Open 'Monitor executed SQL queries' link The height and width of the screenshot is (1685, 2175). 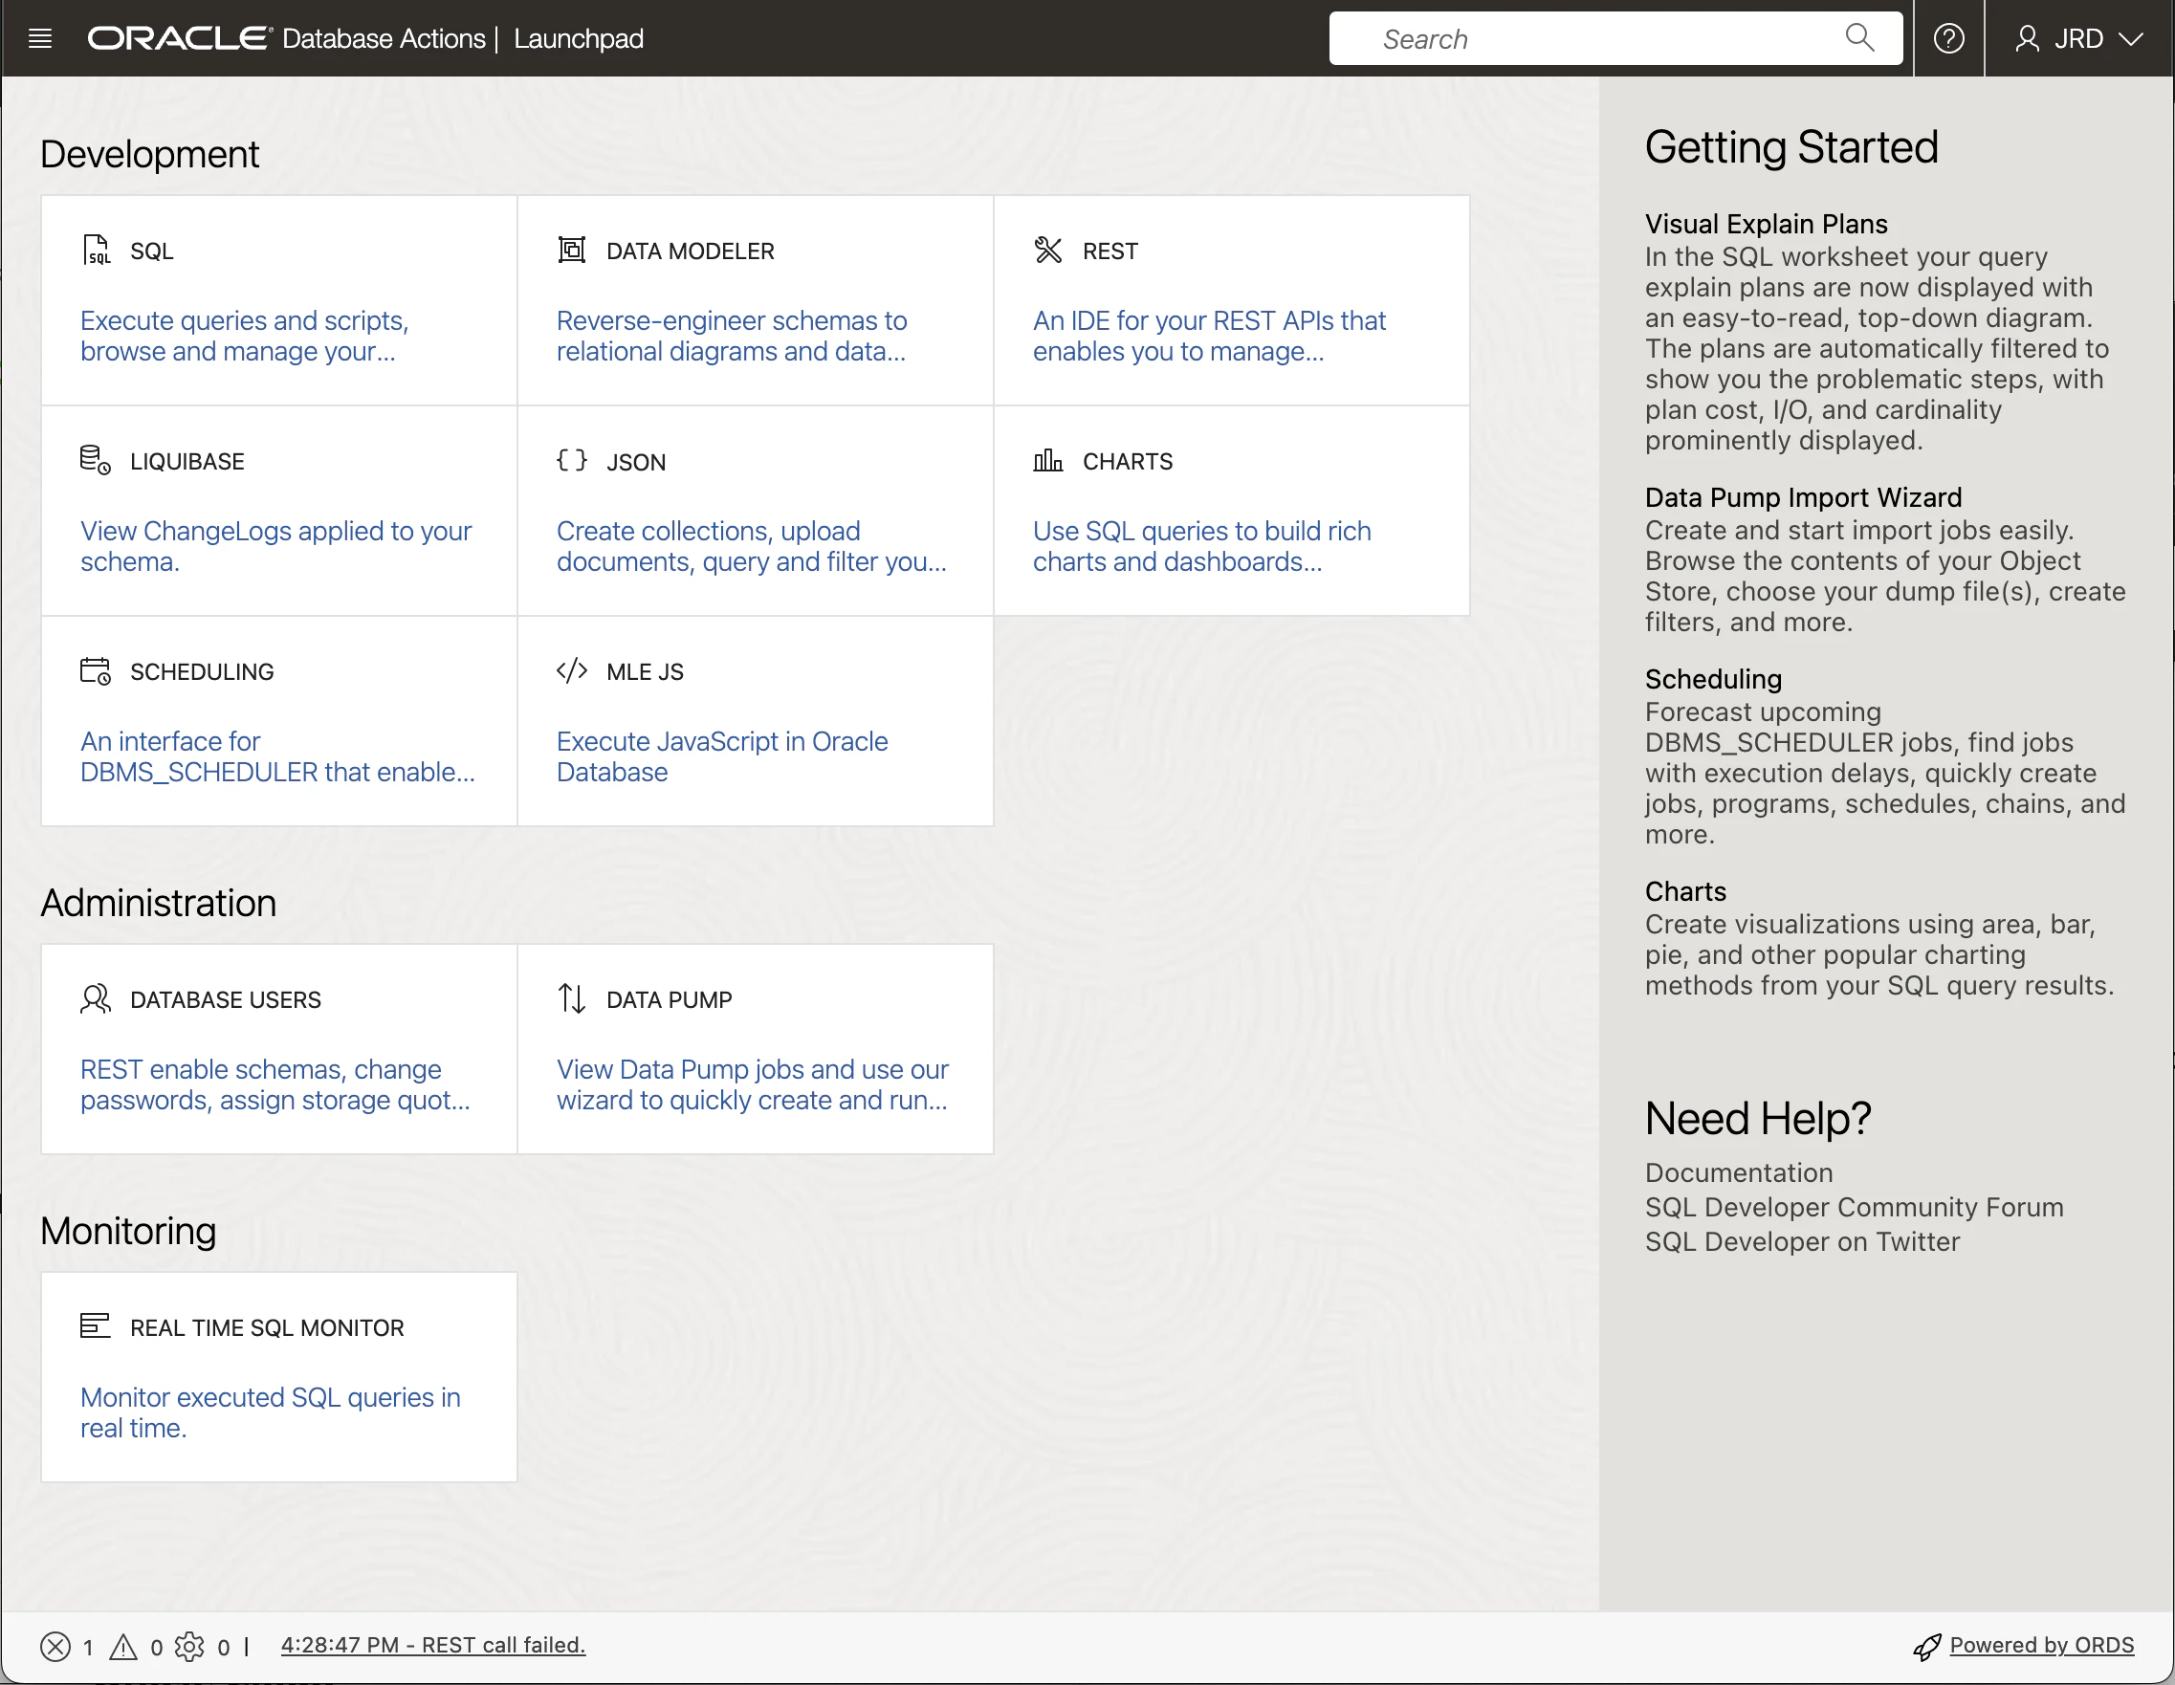pos(271,1411)
